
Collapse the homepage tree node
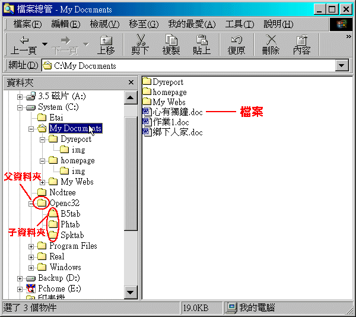(x=43, y=161)
